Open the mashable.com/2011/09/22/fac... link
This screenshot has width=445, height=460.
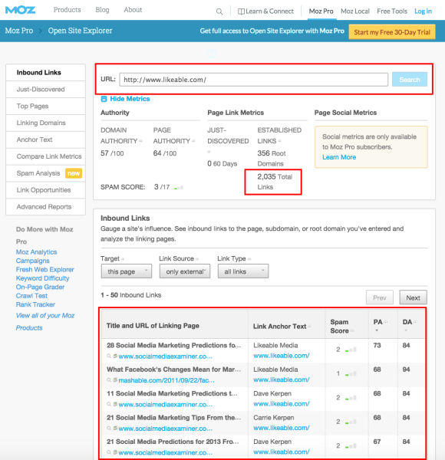pos(166,380)
